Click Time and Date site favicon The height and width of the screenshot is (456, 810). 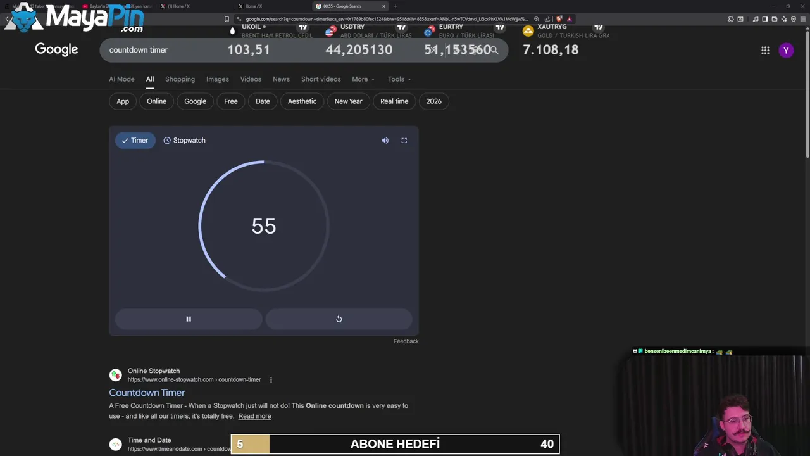(x=115, y=445)
